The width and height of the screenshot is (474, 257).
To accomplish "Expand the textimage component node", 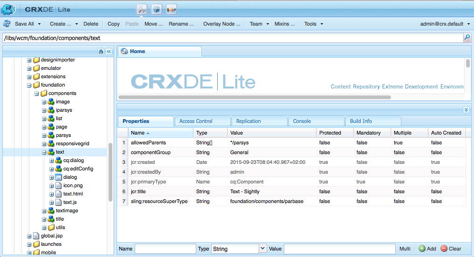I will pos(44,211).
